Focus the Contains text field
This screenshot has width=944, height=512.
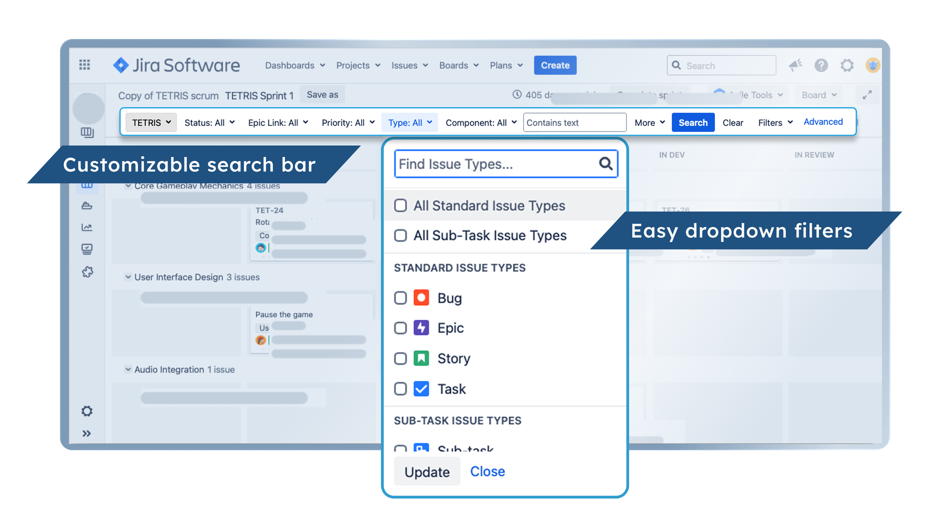pyautogui.click(x=574, y=122)
